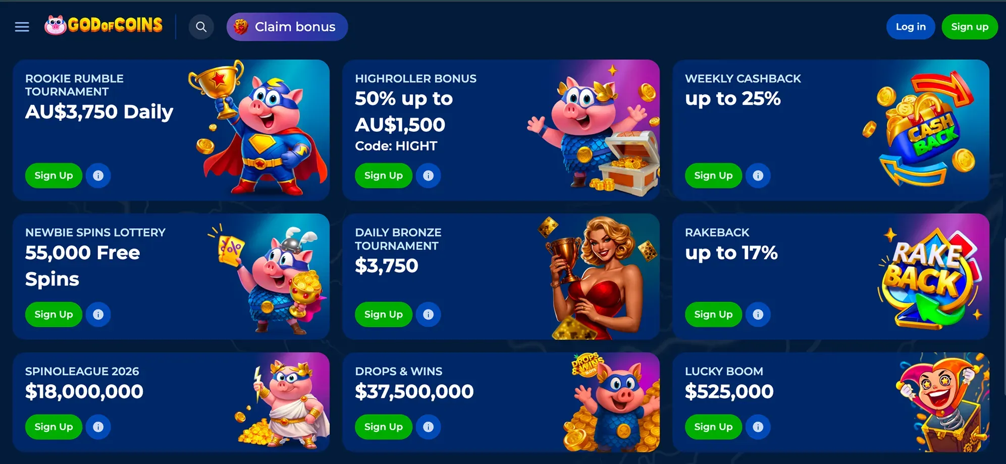Open info for Rookie Rumble Tournament
This screenshot has width=1006, height=464.
pos(98,176)
